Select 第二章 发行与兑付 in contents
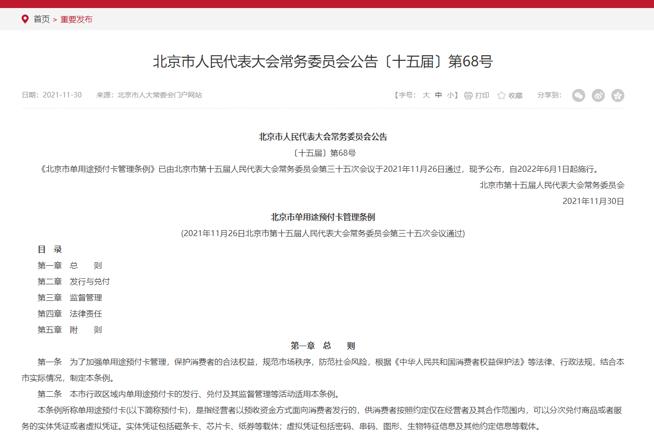The width and height of the screenshot is (654, 435). point(73,281)
